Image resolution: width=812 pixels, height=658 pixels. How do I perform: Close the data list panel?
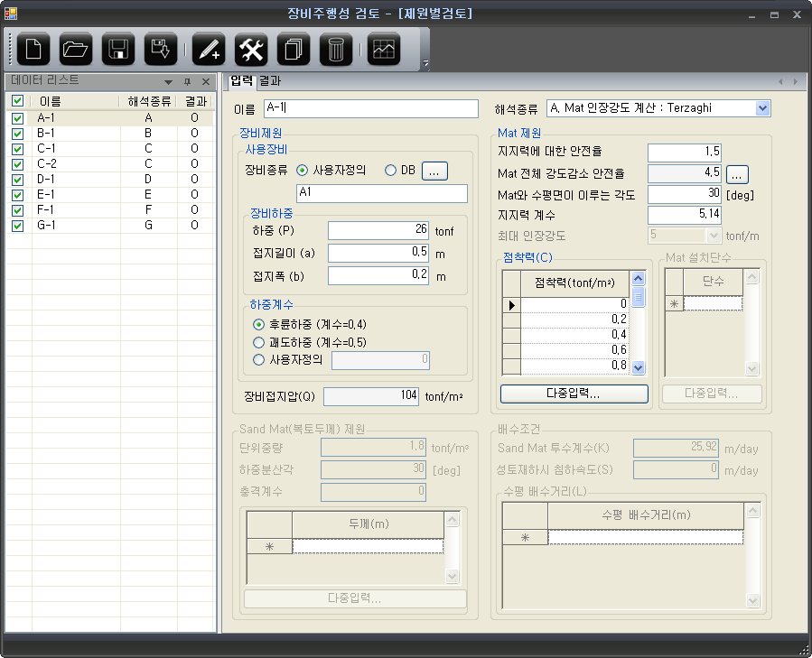click(x=206, y=82)
